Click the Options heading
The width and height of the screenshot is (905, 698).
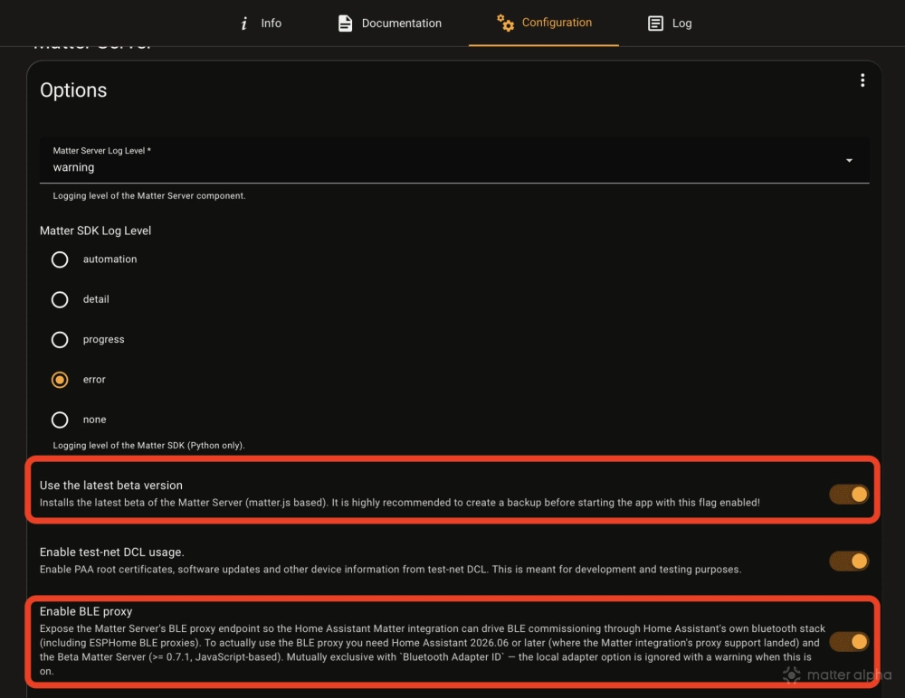tap(73, 90)
